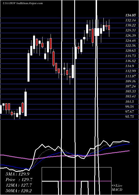Click the Price : 129.7 readout
Screen dimensions: 139x195
click(19, 180)
